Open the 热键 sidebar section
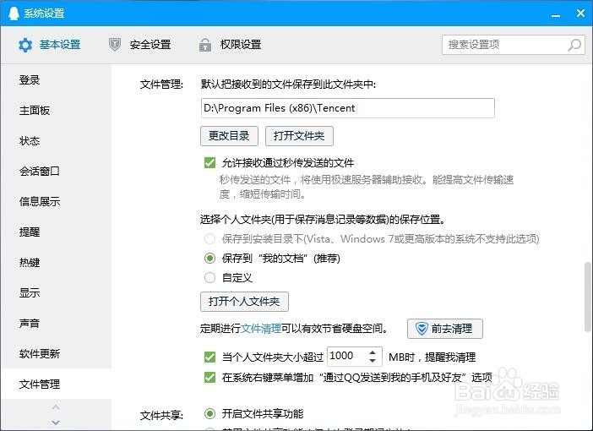593x431 pixels. [56, 262]
